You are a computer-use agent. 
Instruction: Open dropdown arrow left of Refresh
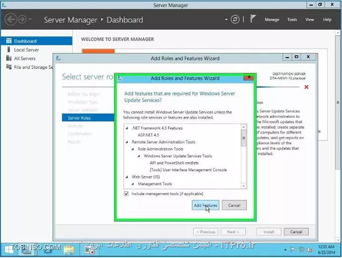pyautogui.click(x=226, y=19)
